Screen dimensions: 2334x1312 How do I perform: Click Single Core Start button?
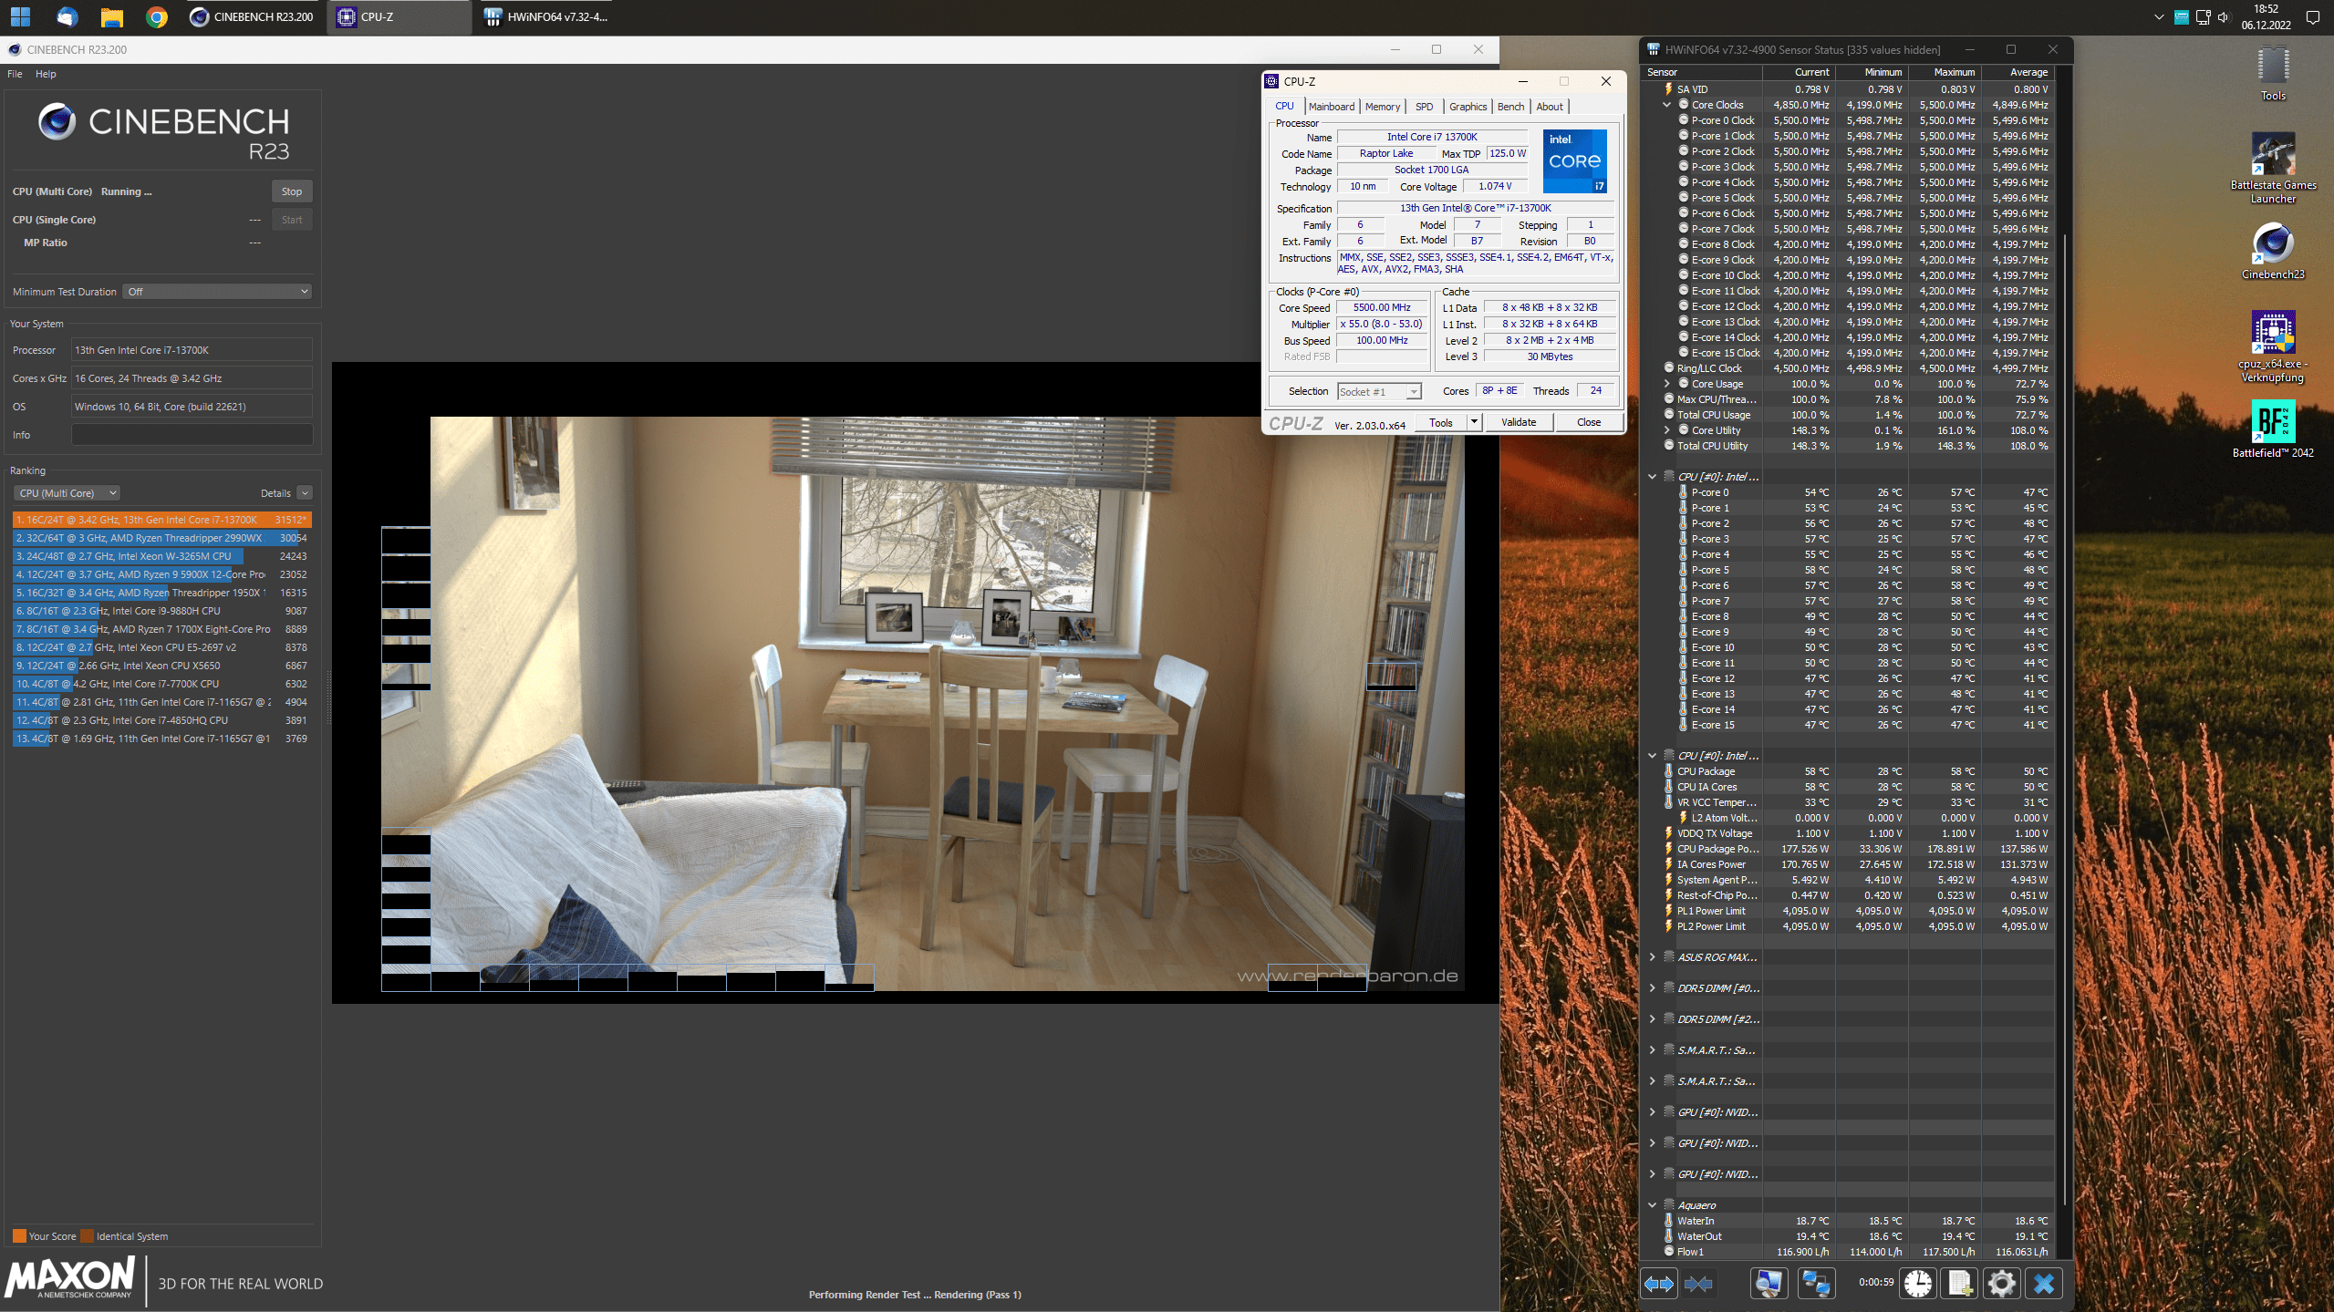tap(292, 220)
